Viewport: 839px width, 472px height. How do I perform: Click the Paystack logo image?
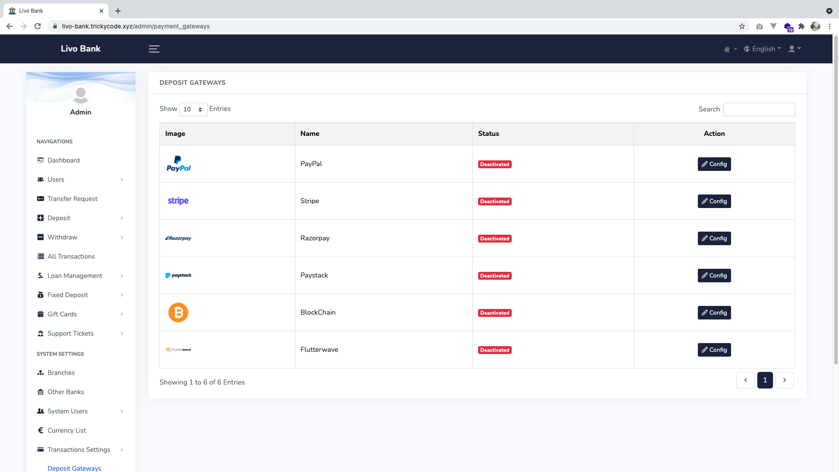pyautogui.click(x=178, y=275)
